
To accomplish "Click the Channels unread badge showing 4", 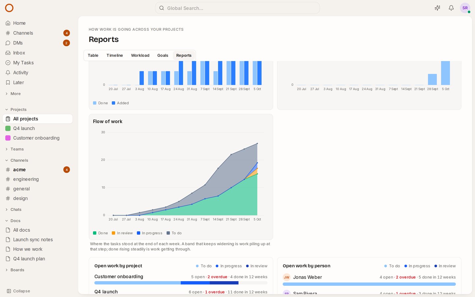I will coord(67,33).
